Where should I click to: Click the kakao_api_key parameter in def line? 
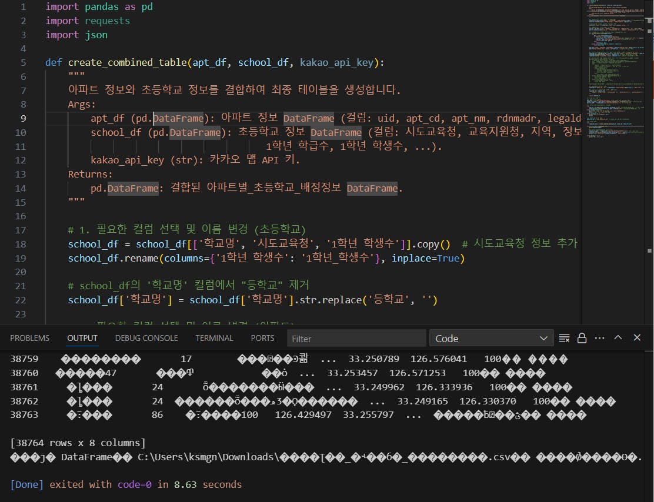coord(336,62)
